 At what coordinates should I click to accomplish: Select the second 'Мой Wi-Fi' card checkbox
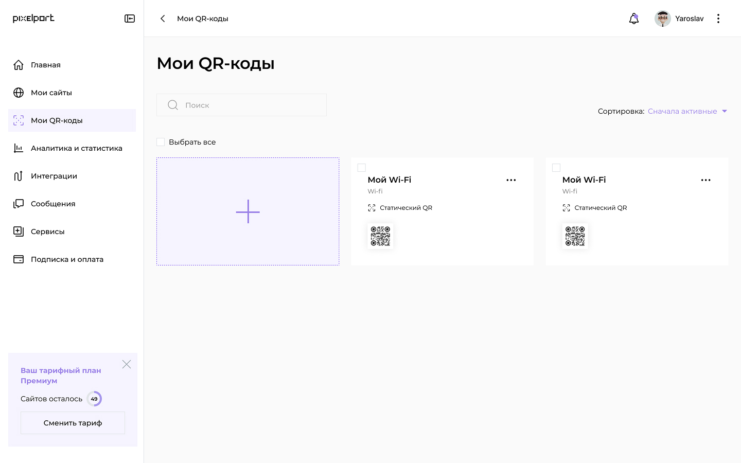556,168
